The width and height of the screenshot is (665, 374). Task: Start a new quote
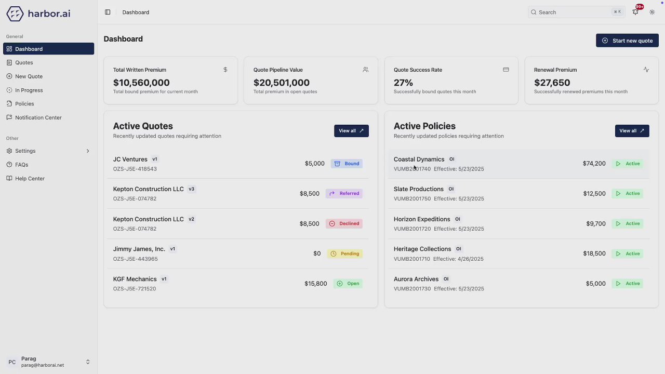coord(627,41)
